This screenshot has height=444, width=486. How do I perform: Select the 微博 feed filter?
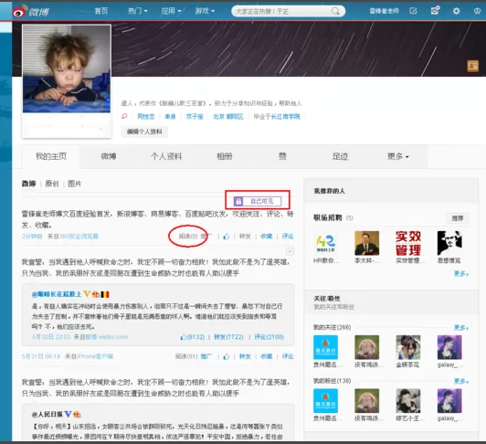[x=29, y=184]
